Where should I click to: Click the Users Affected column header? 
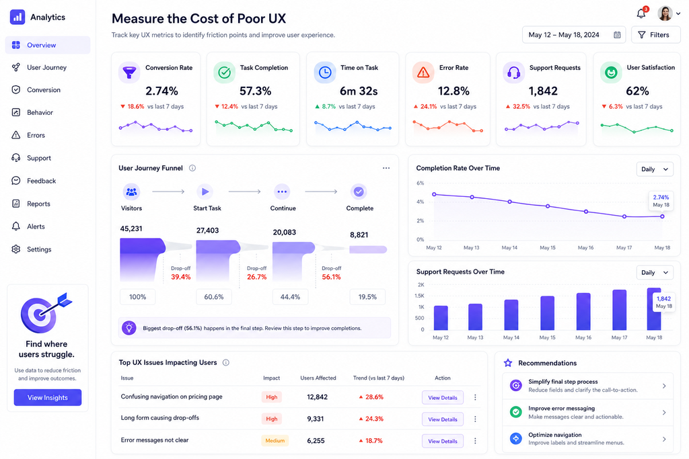click(x=318, y=378)
